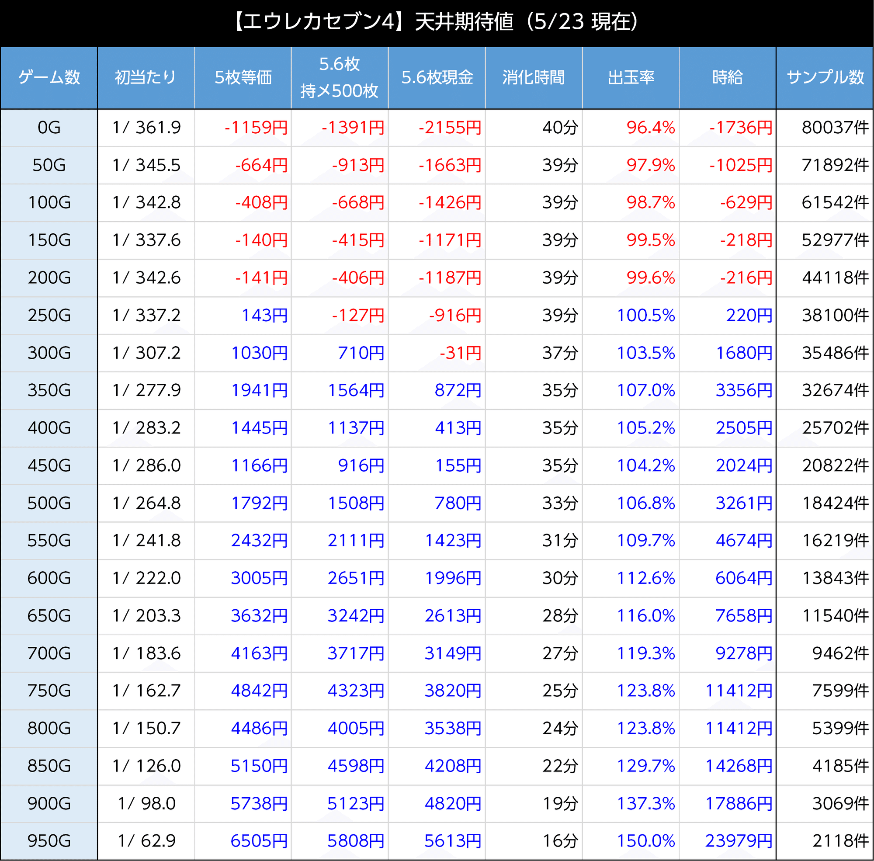Select the 250G row label
Viewport: 874px width, 861px height.
point(49,315)
